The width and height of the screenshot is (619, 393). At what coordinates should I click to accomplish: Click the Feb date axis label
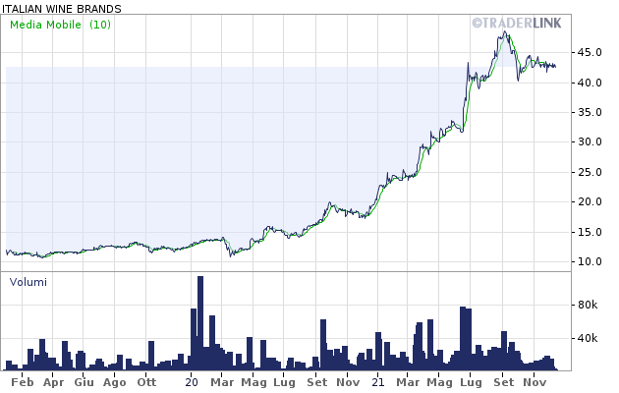[23, 382]
